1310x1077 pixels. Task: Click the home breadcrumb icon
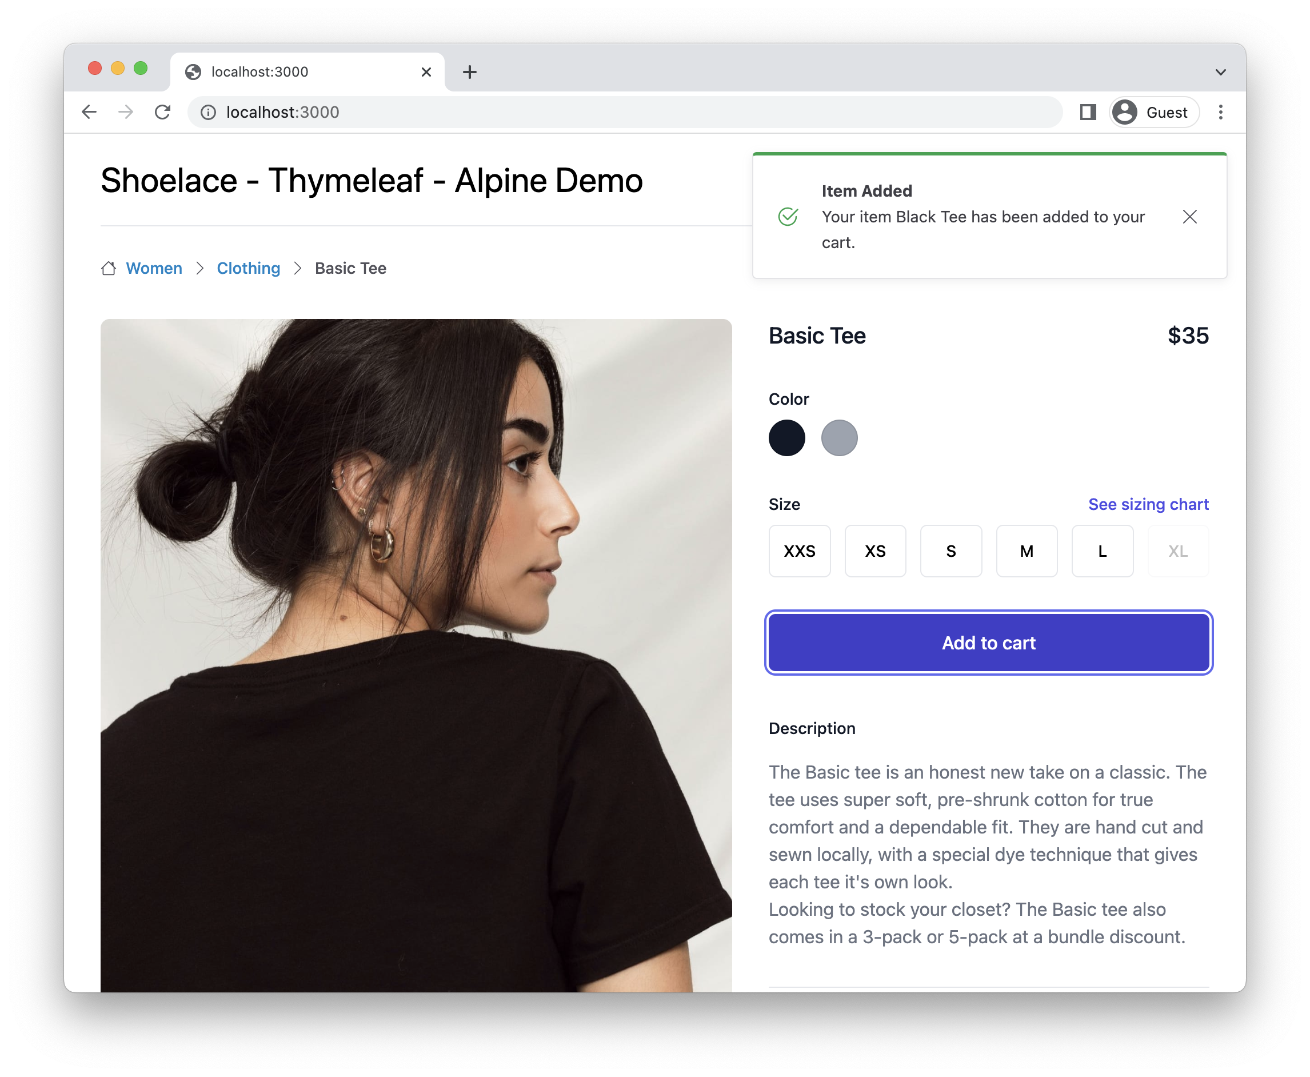109,269
